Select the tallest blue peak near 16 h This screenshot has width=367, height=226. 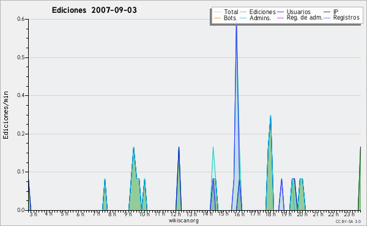[236, 117]
